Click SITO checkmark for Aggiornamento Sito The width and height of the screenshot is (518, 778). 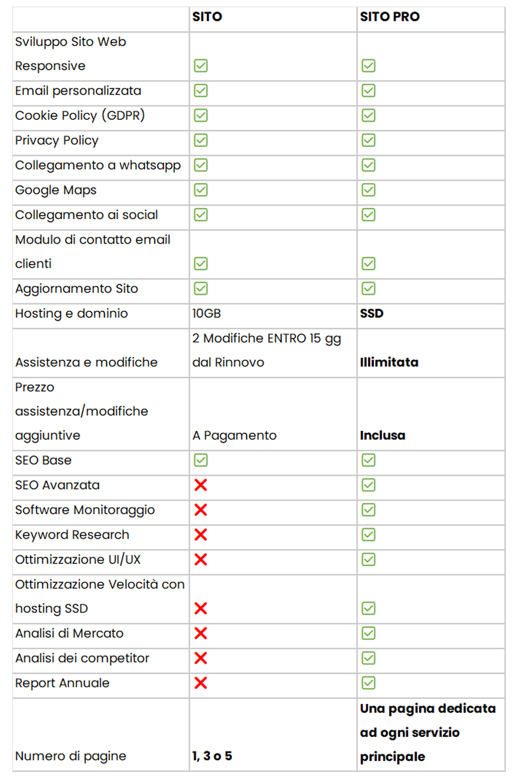tap(201, 289)
